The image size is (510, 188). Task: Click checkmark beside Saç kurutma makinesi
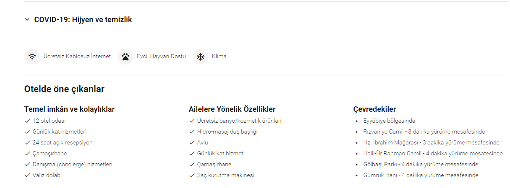click(192, 175)
